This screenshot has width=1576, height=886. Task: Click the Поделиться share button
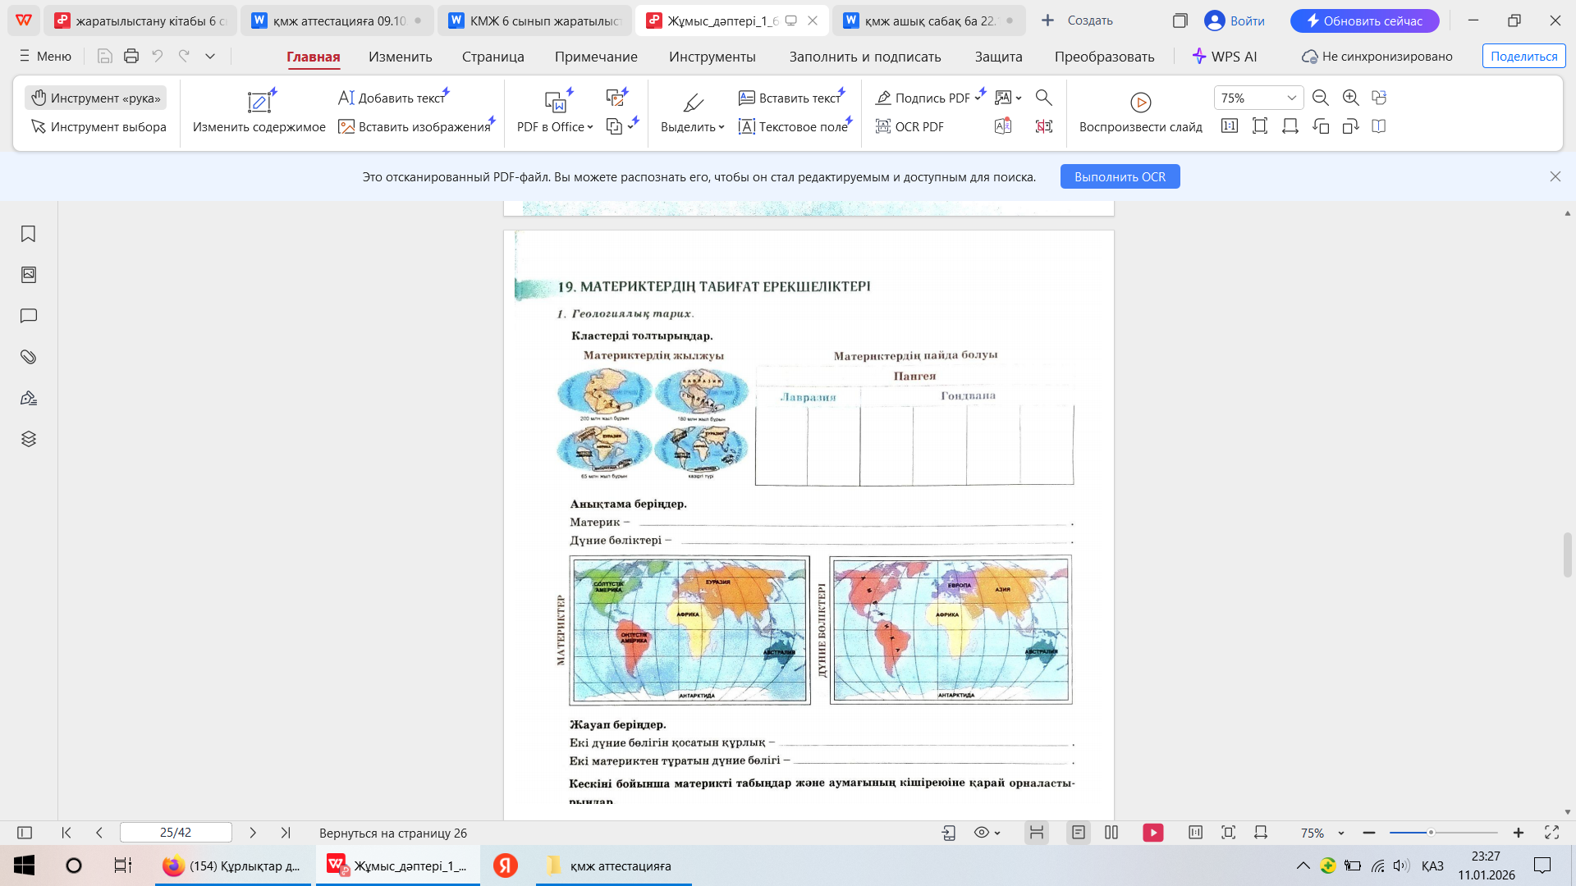tap(1523, 57)
